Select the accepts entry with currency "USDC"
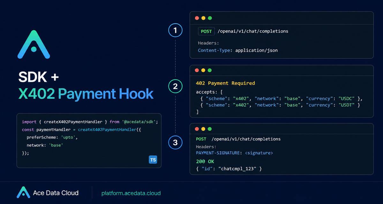 click(x=281, y=98)
